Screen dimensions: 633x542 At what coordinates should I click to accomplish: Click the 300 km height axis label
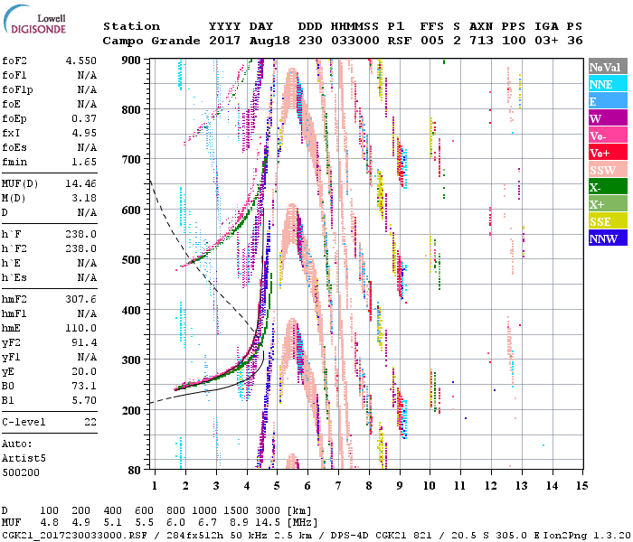131,360
